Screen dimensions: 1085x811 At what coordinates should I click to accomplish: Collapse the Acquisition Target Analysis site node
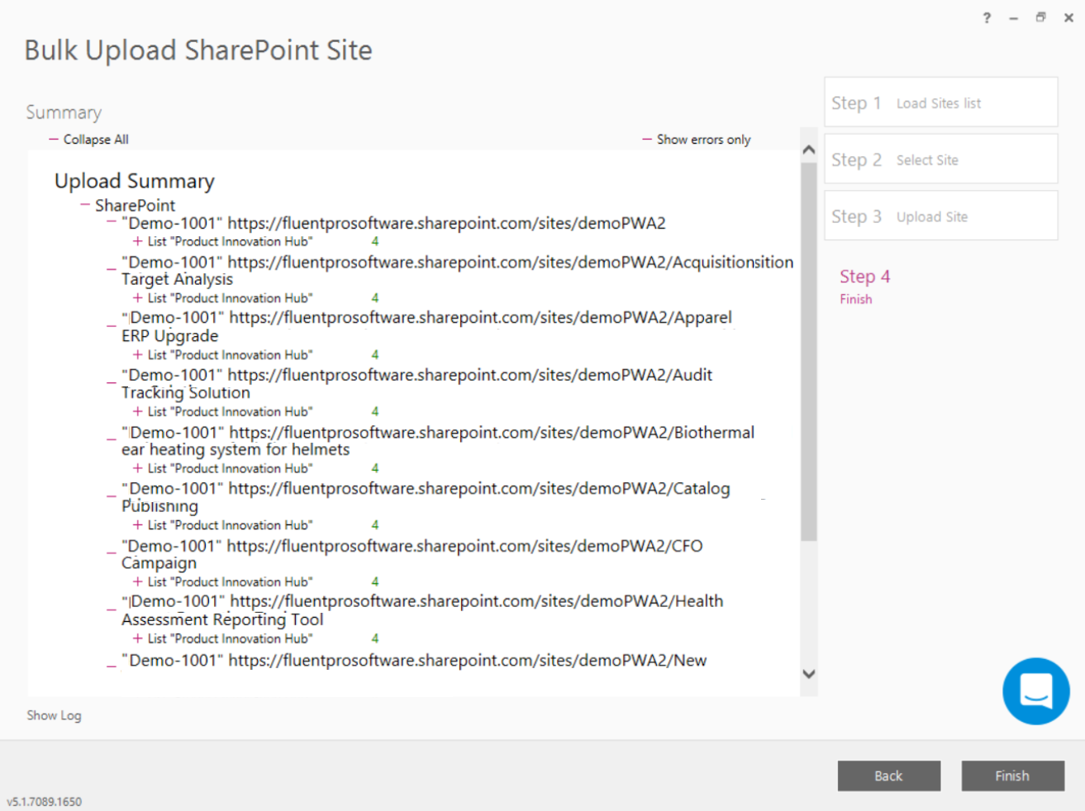point(112,269)
